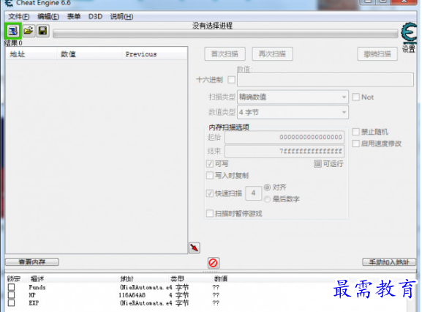Image resolution: width=422 pixels, height=312 pixels.
Task: Toggle the 可写 checkbox
Action: click(x=210, y=163)
